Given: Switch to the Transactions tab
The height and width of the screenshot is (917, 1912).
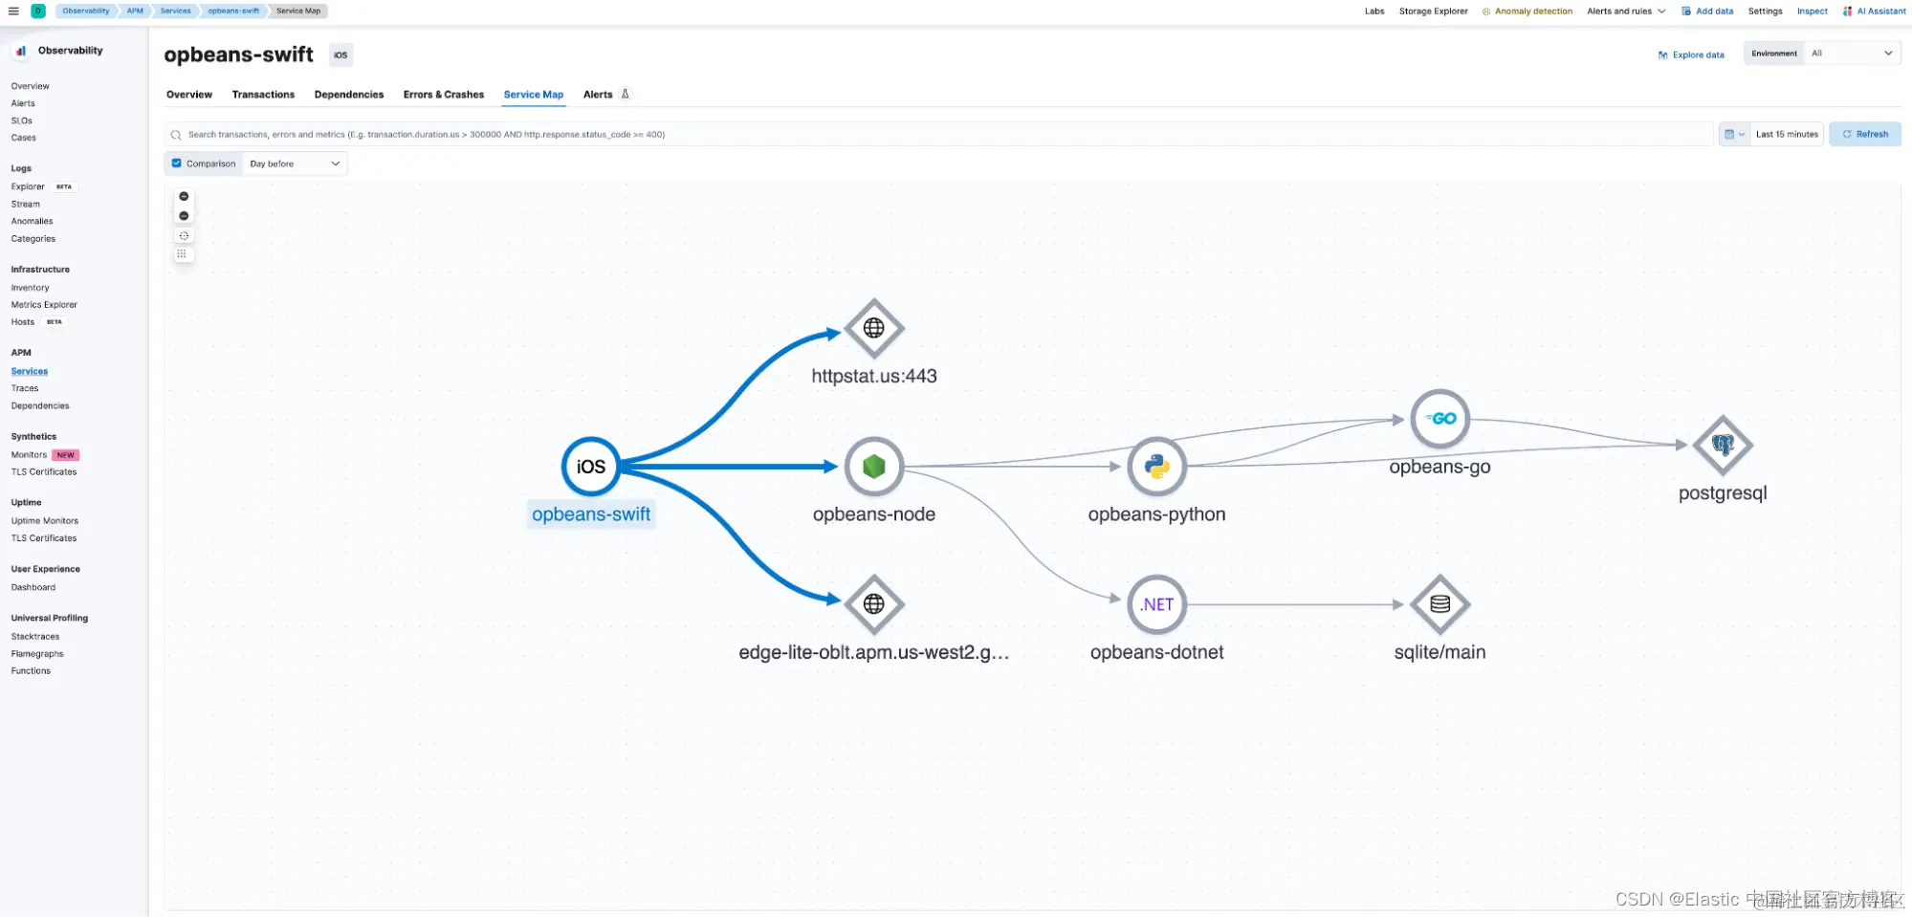Looking at the screenshot, I should (263, 95).
